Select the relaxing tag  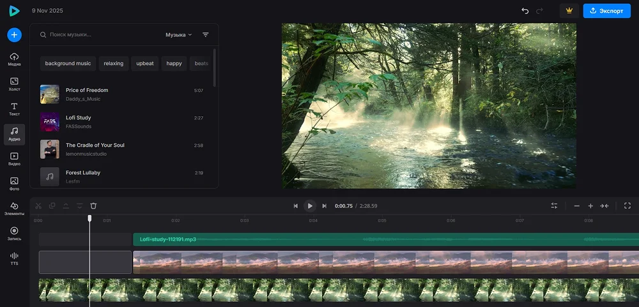114,64
